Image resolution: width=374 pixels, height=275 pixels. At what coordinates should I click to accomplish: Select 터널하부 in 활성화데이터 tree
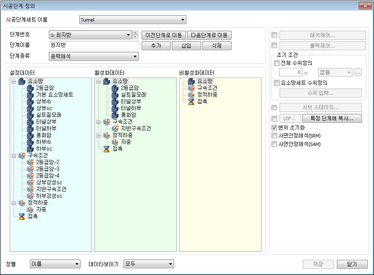click(131, 108)
